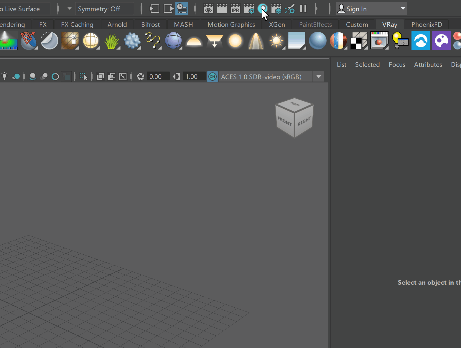This screenshot has width=461, height=348.
Task: Click Render Current Frame clapperboard icon
Action: tap(222, 9)
